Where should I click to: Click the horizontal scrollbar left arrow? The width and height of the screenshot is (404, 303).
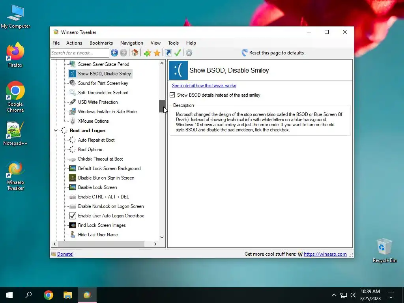54,244
